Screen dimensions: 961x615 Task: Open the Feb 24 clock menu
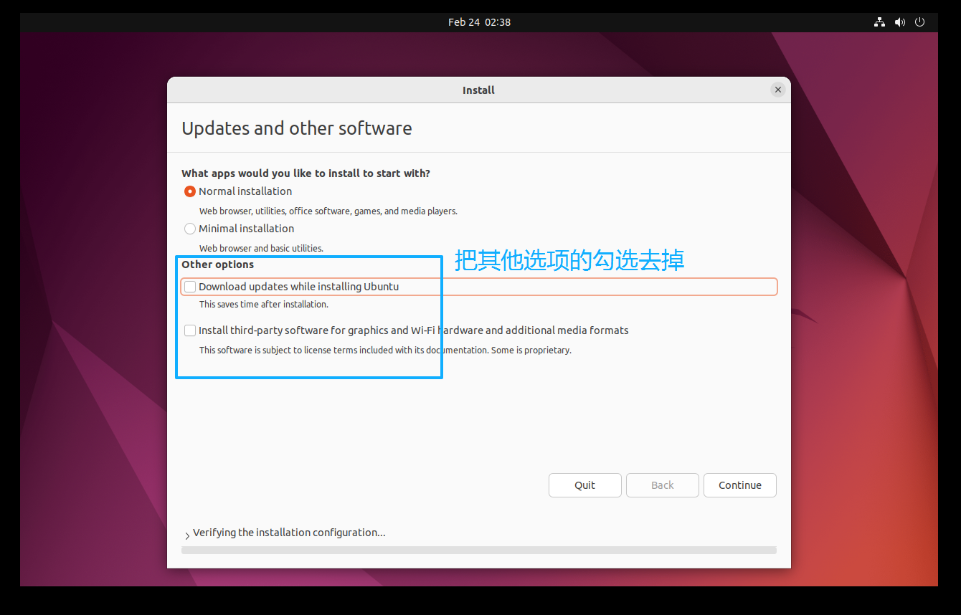pos(479,22)
